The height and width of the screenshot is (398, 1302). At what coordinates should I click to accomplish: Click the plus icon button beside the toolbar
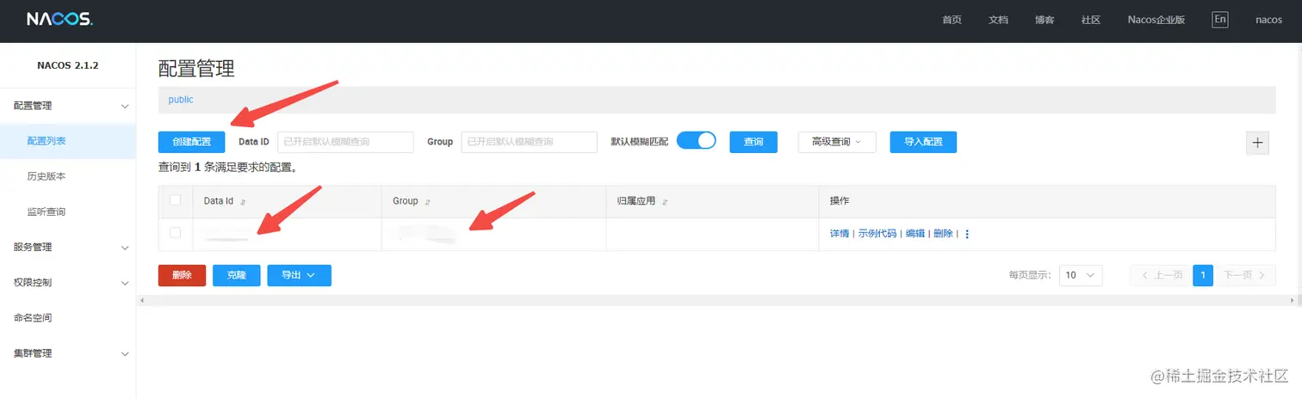1257,143
